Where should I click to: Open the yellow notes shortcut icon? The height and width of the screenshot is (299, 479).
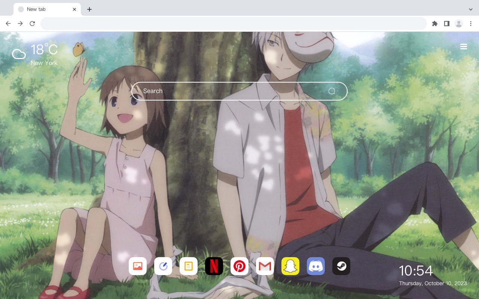tap(189, 266)
